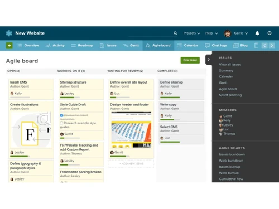This screenshot has width=279, height=209.
Task: Open Cumulative flow chart link
Action: click(231, 179)
